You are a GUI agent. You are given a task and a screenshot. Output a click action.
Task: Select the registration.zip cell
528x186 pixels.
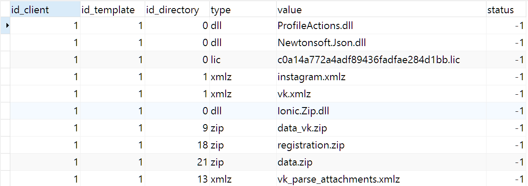[x=381, y=145]
